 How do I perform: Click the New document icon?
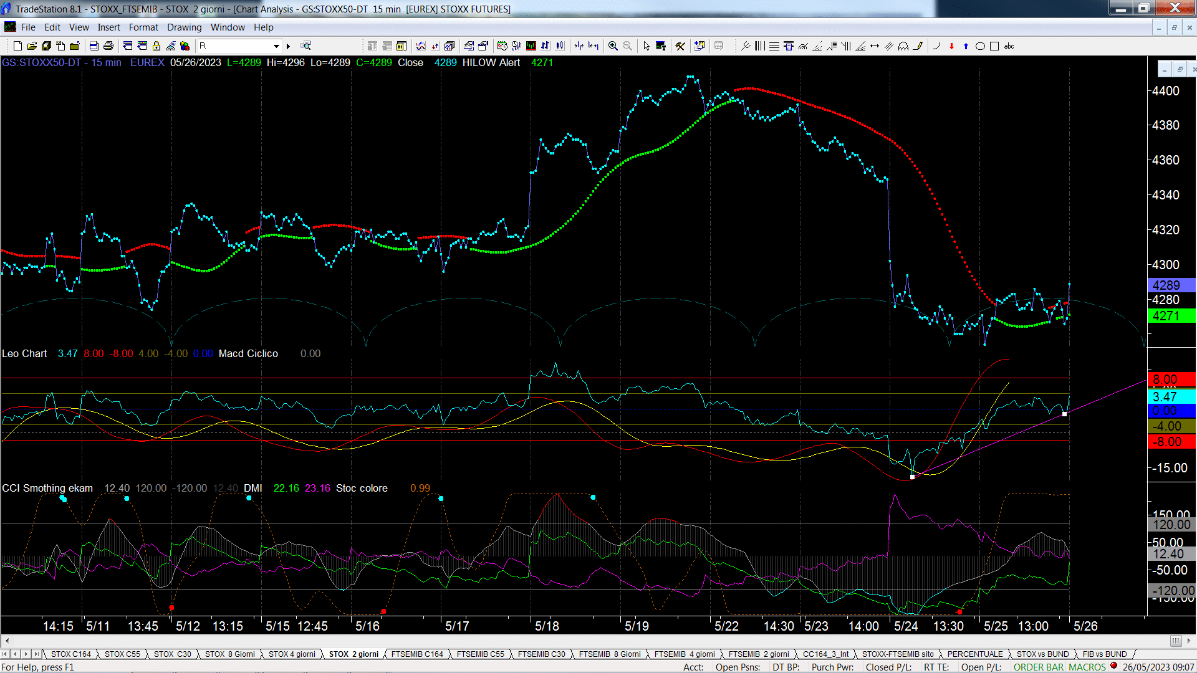point(17,45)
